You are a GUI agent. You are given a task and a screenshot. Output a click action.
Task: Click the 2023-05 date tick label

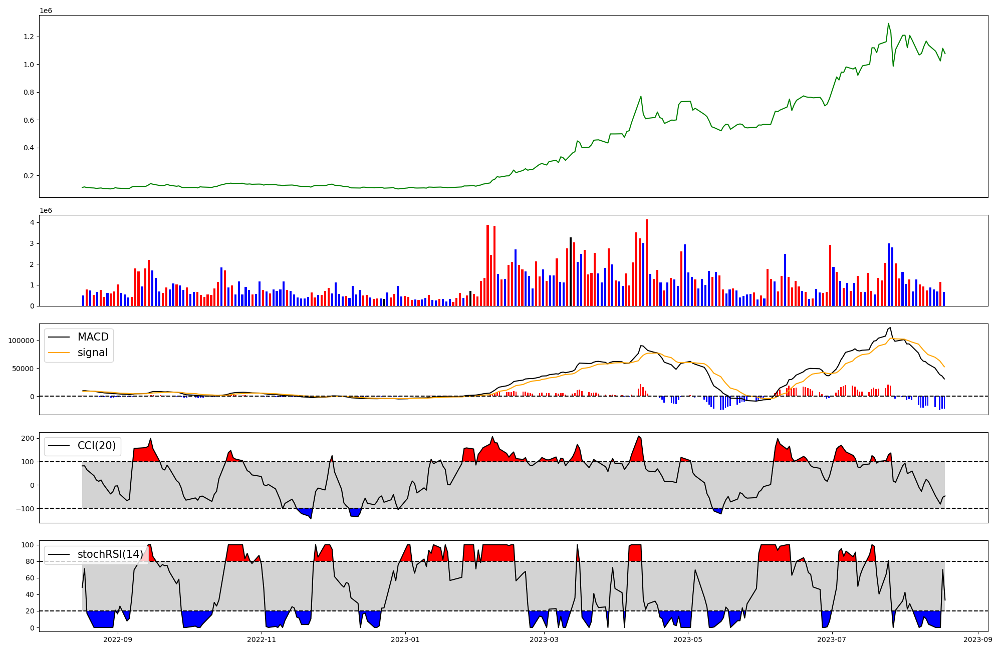point(687,639)
